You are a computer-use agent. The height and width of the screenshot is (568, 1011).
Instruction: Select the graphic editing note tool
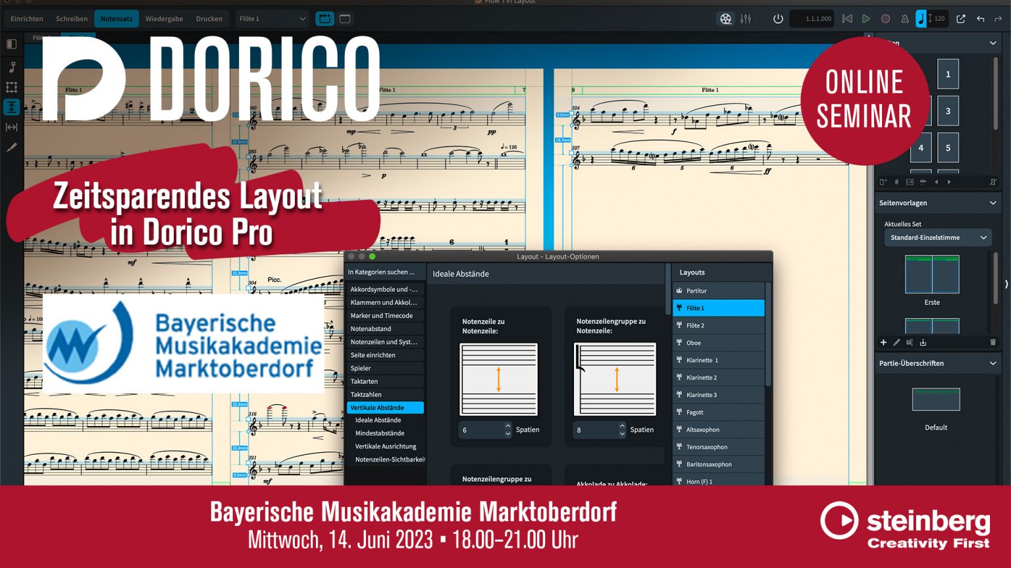click(x=11, y=67)
